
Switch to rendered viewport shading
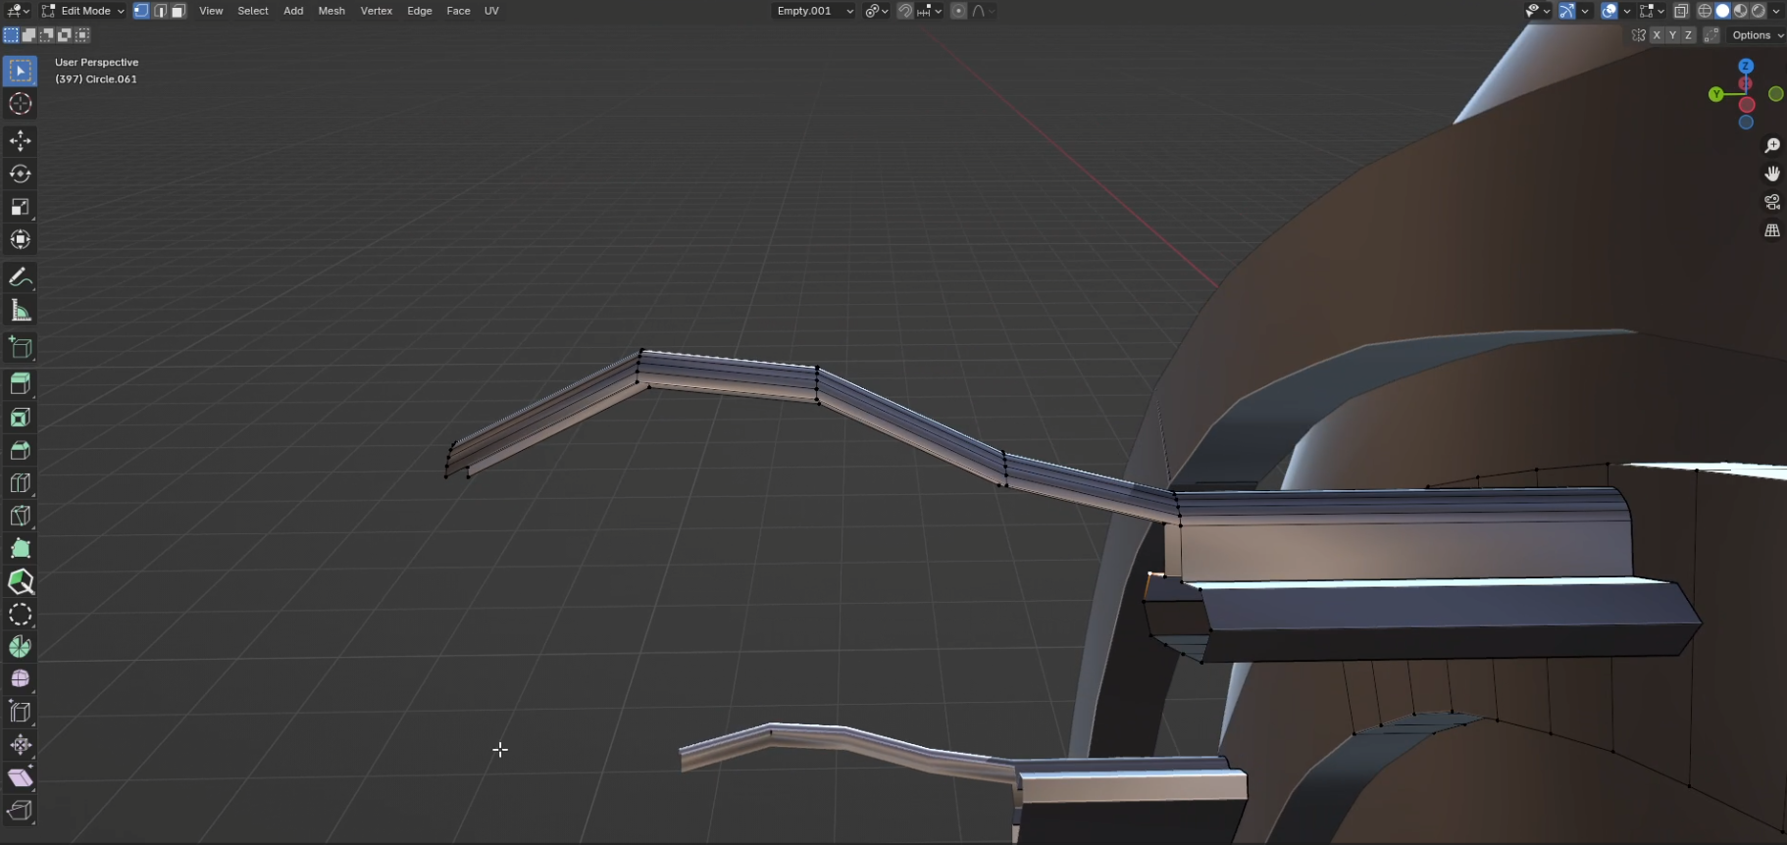point(1758,11)
